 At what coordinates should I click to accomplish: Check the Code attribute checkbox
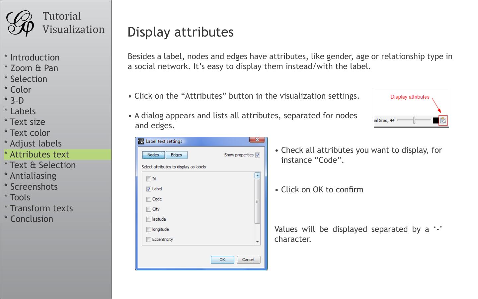pyautogui.click(x=149, y=199)
